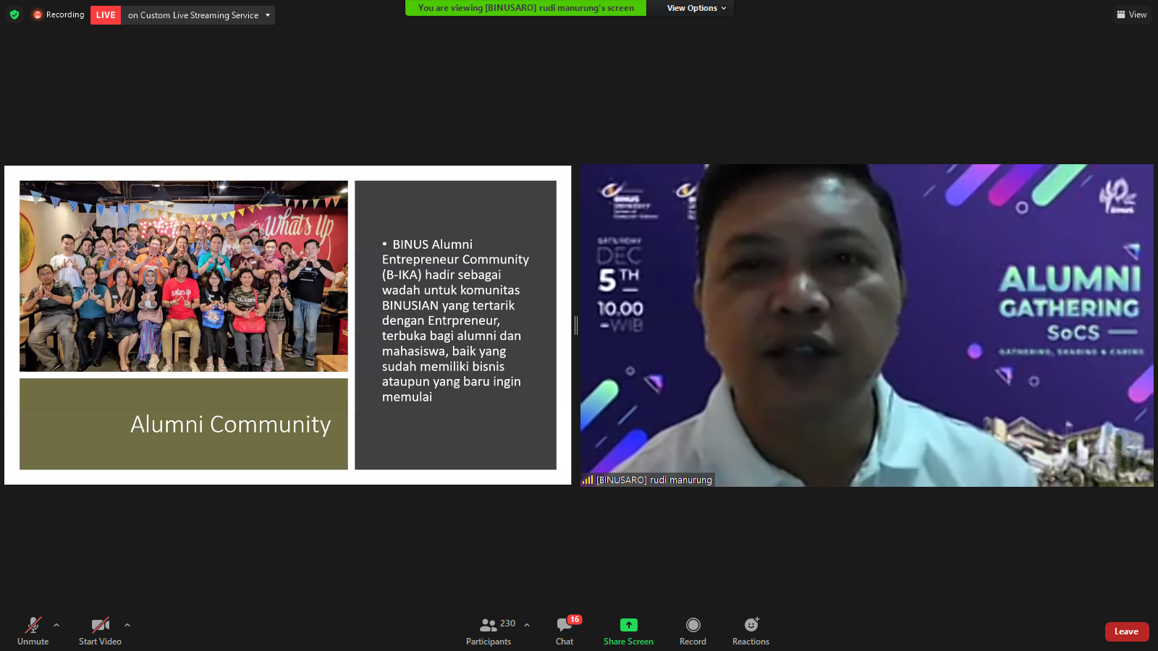Click the BINUS Alumni Entrepreneur Community paragraph
This screenshot has height=651, width=1158.
click(455, 320)
